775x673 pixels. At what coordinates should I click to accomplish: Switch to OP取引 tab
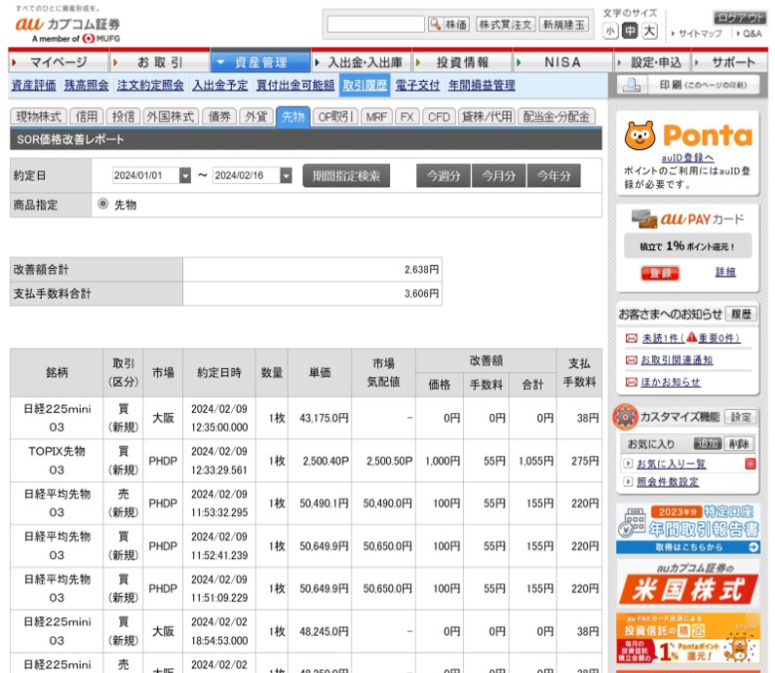click(x=335, y=117)
